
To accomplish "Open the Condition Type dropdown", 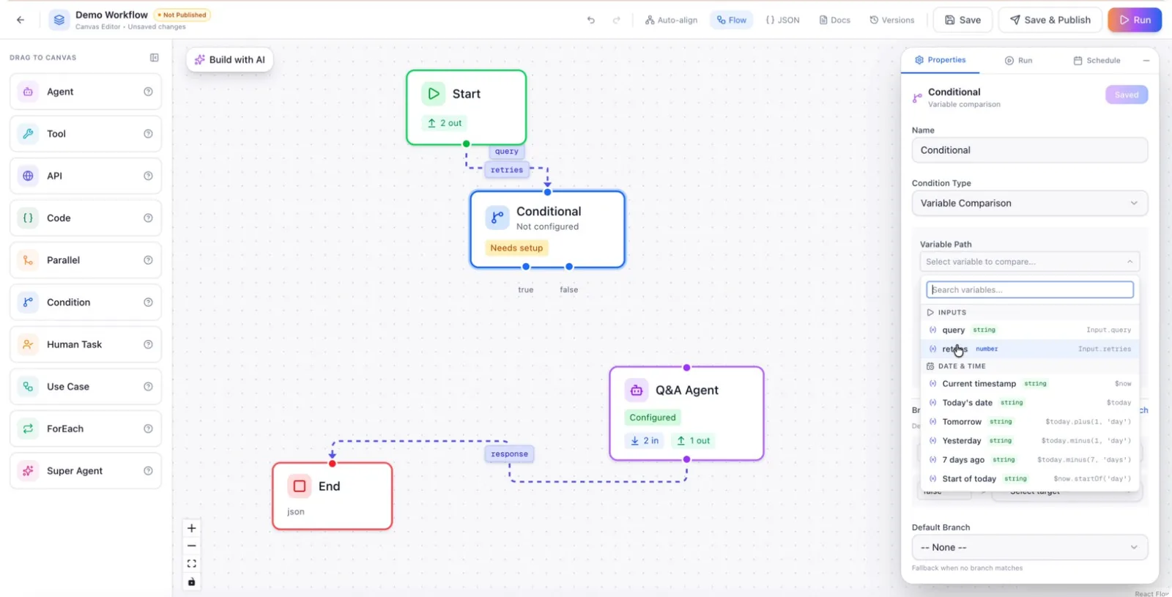I will click(1029, 204).
